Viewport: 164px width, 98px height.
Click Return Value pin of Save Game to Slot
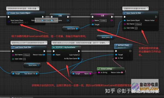[156, 20]
